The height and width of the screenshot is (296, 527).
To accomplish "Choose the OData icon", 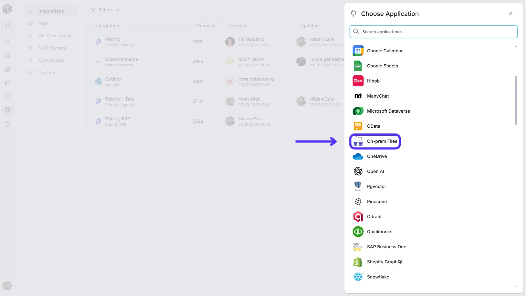I will pos(358,126).
